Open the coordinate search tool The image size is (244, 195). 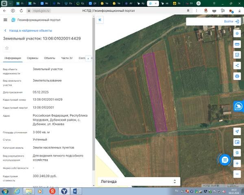pyautogui.click(x=237, y=153)
